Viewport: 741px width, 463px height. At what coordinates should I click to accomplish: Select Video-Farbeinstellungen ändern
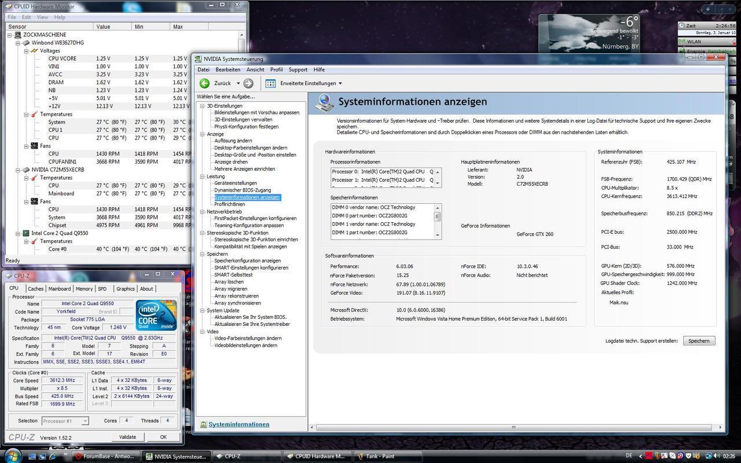pyautogui.click(x=248, y=339)
